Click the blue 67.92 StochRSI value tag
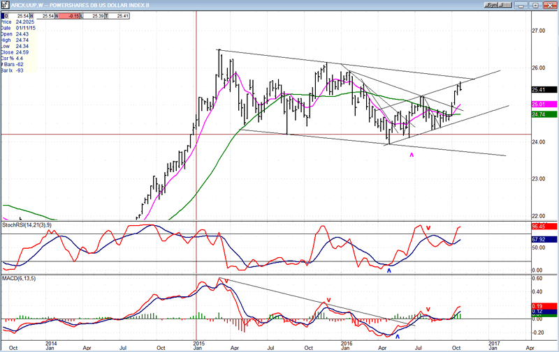The image size is (559, 352). [543, 240]
